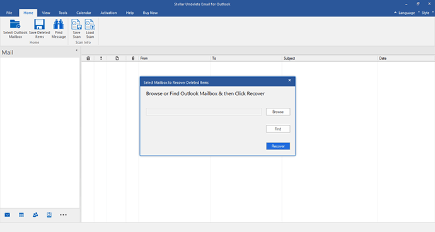This screenshot has width=435, height=232.
Task: Click the Browse button in dialog
Action: 278,112
